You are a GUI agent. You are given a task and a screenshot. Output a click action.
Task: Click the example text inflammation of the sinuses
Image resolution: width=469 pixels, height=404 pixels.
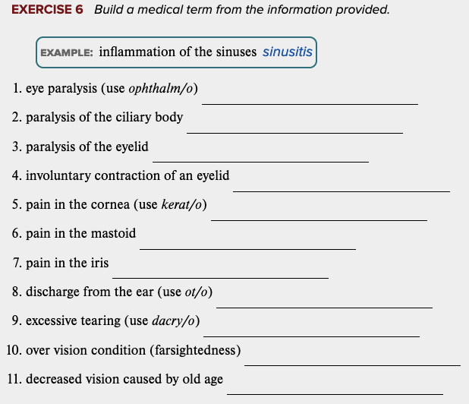(178, 52)
